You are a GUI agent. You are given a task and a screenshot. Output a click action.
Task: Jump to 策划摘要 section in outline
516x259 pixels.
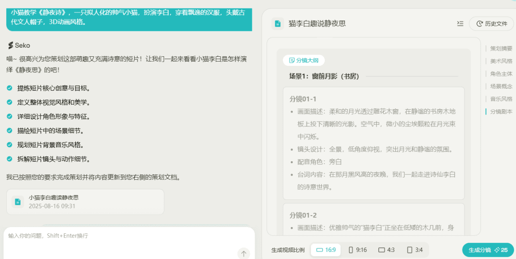(x=501, y=49)
